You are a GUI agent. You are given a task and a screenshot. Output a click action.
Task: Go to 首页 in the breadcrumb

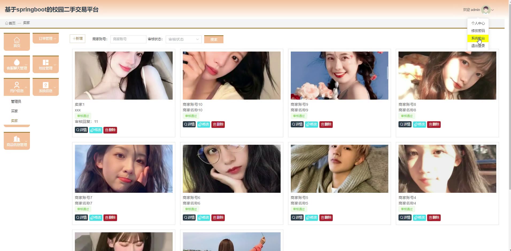10,23
